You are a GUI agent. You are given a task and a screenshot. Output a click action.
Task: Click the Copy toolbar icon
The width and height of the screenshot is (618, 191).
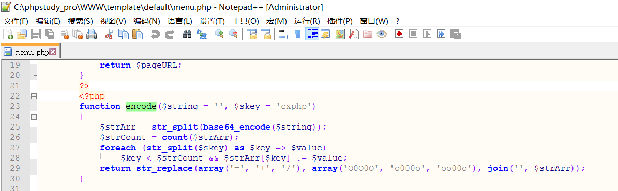tap(124, 34)
